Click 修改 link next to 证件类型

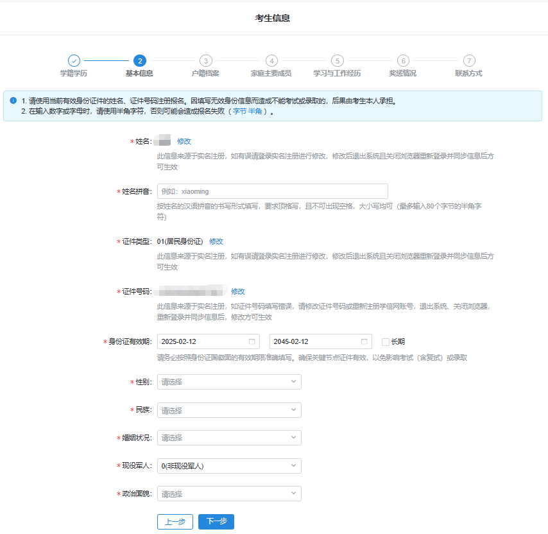point(216,241)
